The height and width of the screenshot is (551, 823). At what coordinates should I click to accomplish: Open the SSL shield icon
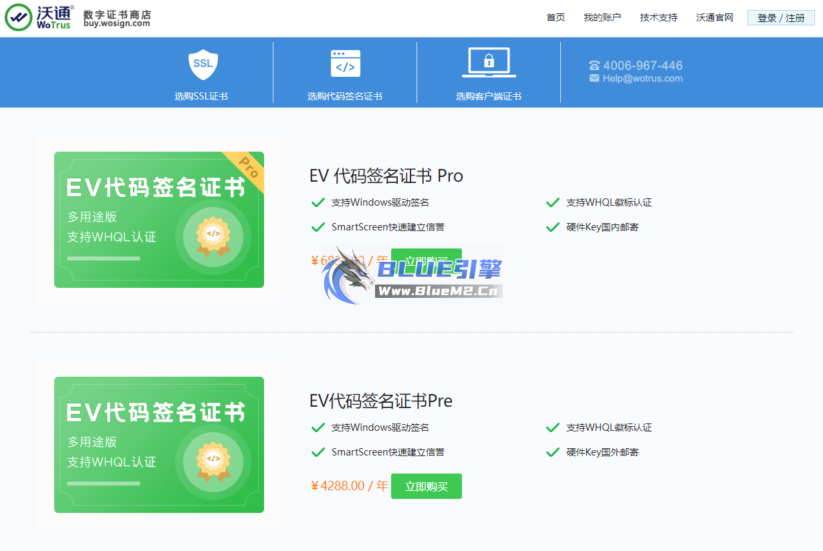coord(203,64)
